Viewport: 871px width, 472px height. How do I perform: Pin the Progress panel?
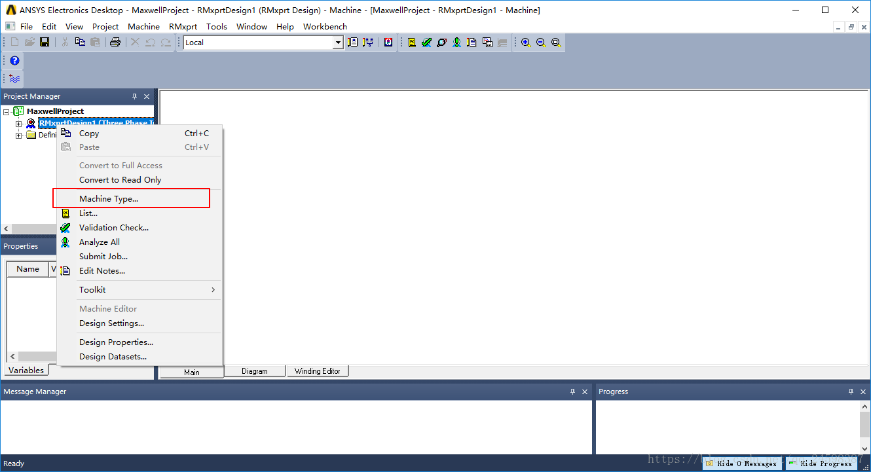(851, 391)
